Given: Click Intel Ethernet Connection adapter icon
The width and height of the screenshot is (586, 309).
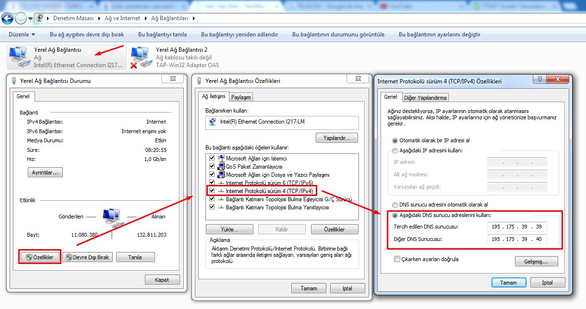Looking at the screenshot, I should tap(212, 122).
